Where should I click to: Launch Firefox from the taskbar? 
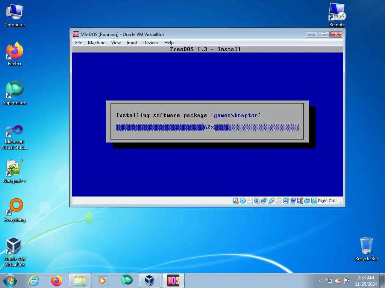[x=57, y=280]
